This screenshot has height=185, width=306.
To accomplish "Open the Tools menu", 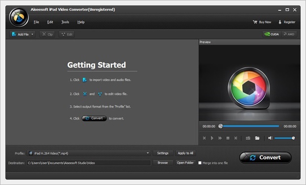I will coord(65,22).
